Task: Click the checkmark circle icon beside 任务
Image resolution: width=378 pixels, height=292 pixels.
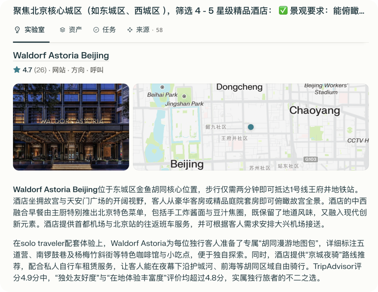Action: 96,30
